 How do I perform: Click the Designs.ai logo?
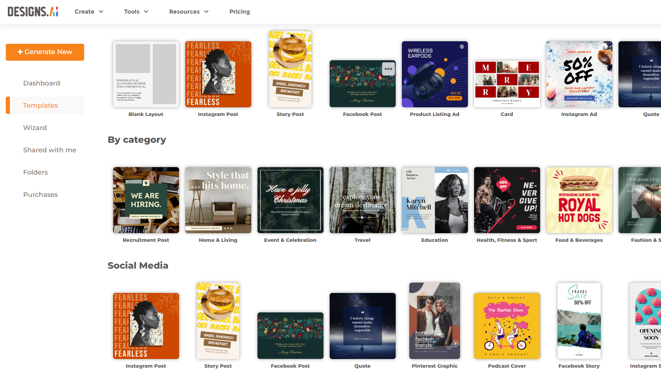tap(33, 12)
